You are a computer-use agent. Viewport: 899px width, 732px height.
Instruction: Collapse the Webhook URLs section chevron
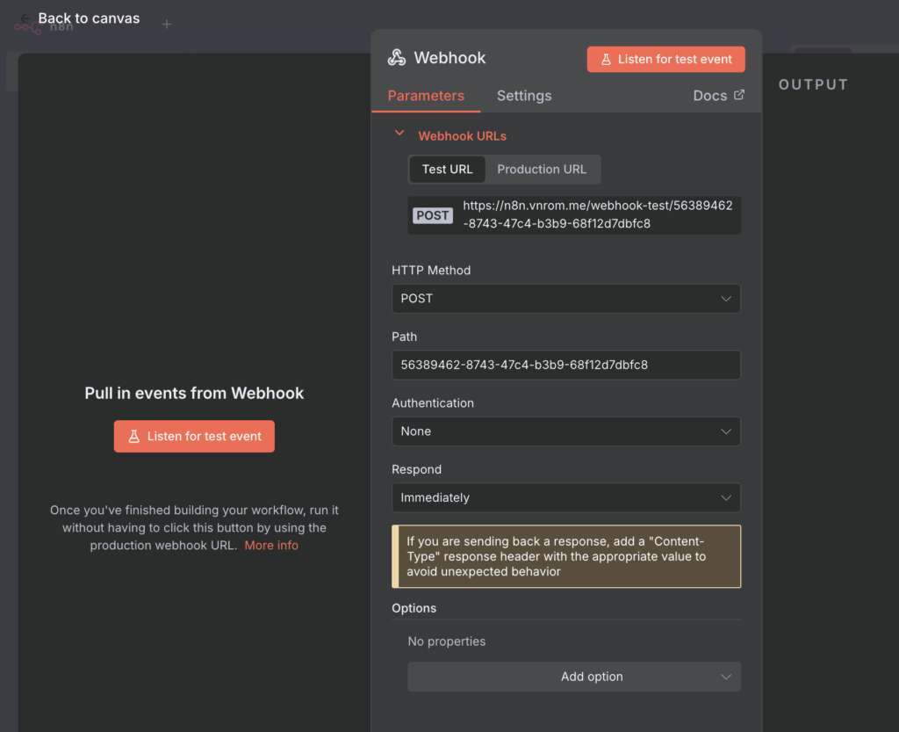[x=399, y=133]
